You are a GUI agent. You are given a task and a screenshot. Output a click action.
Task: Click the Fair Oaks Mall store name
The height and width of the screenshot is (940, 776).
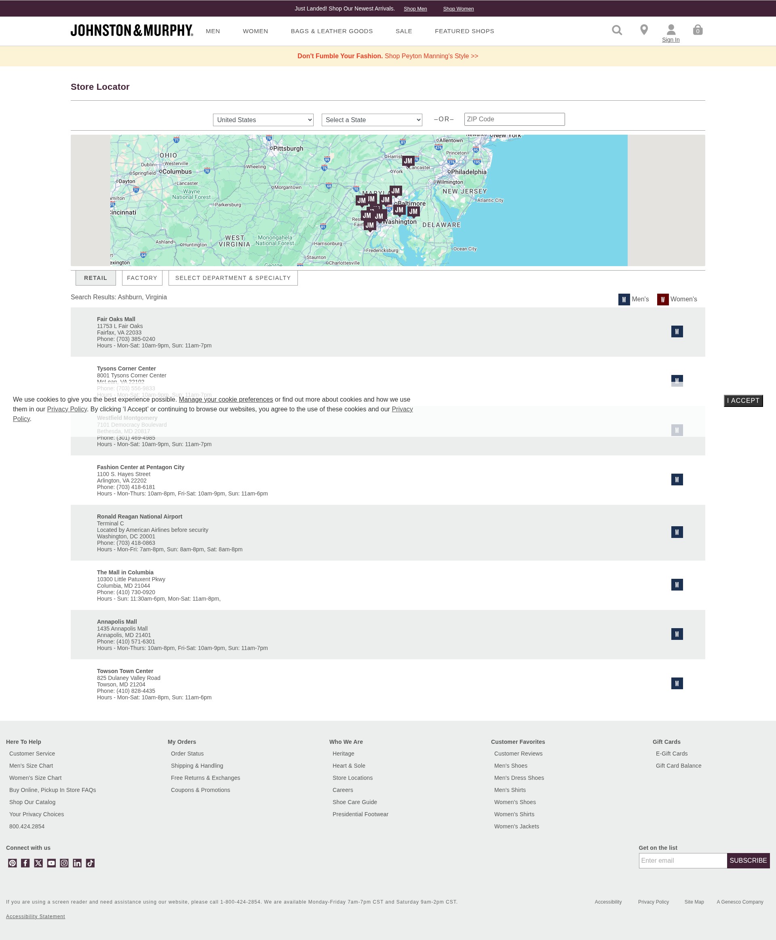[116, 319]
